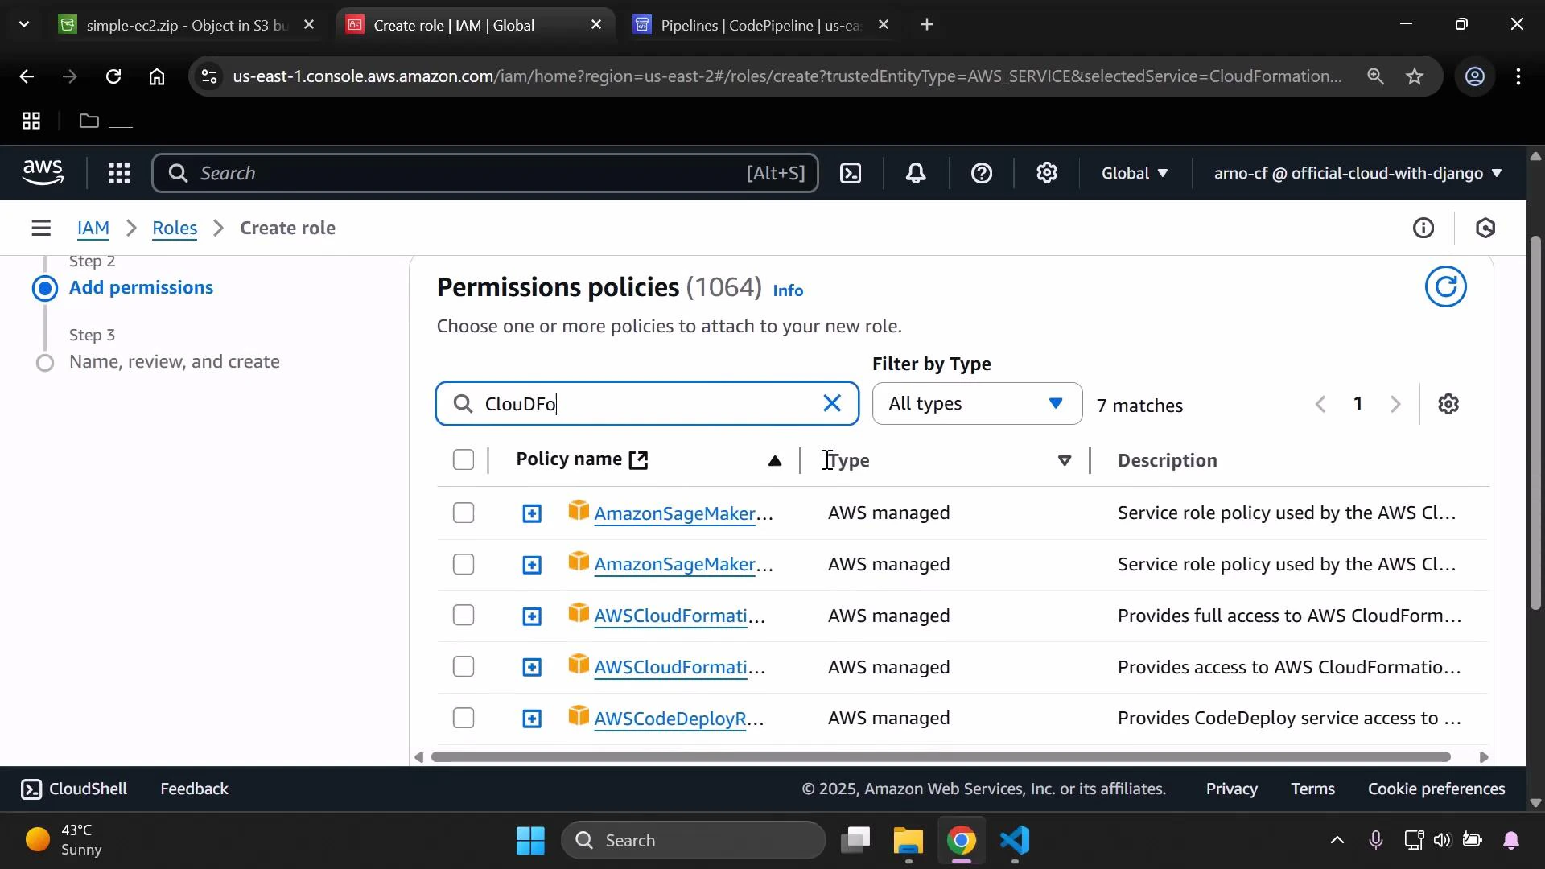Select all policies with the header checkbox
The width and height of the screenshot is (1545, 869).
[463, 459]
